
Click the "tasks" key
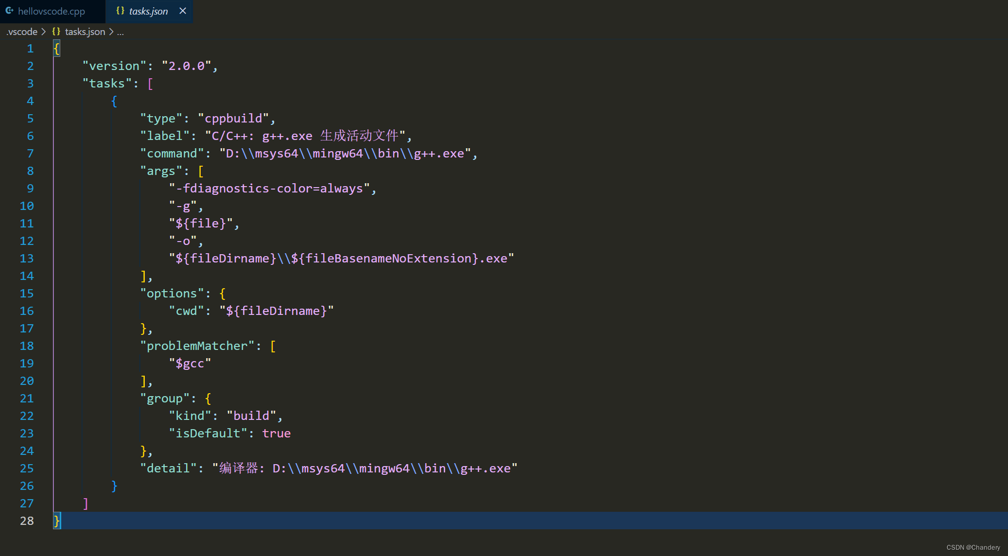click(107, 84)
